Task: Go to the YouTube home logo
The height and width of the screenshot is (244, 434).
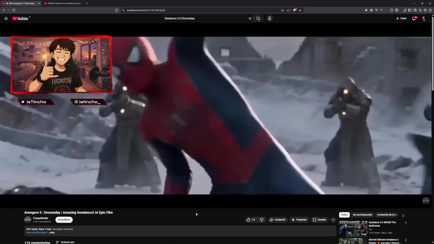Action: pos(20,18)
